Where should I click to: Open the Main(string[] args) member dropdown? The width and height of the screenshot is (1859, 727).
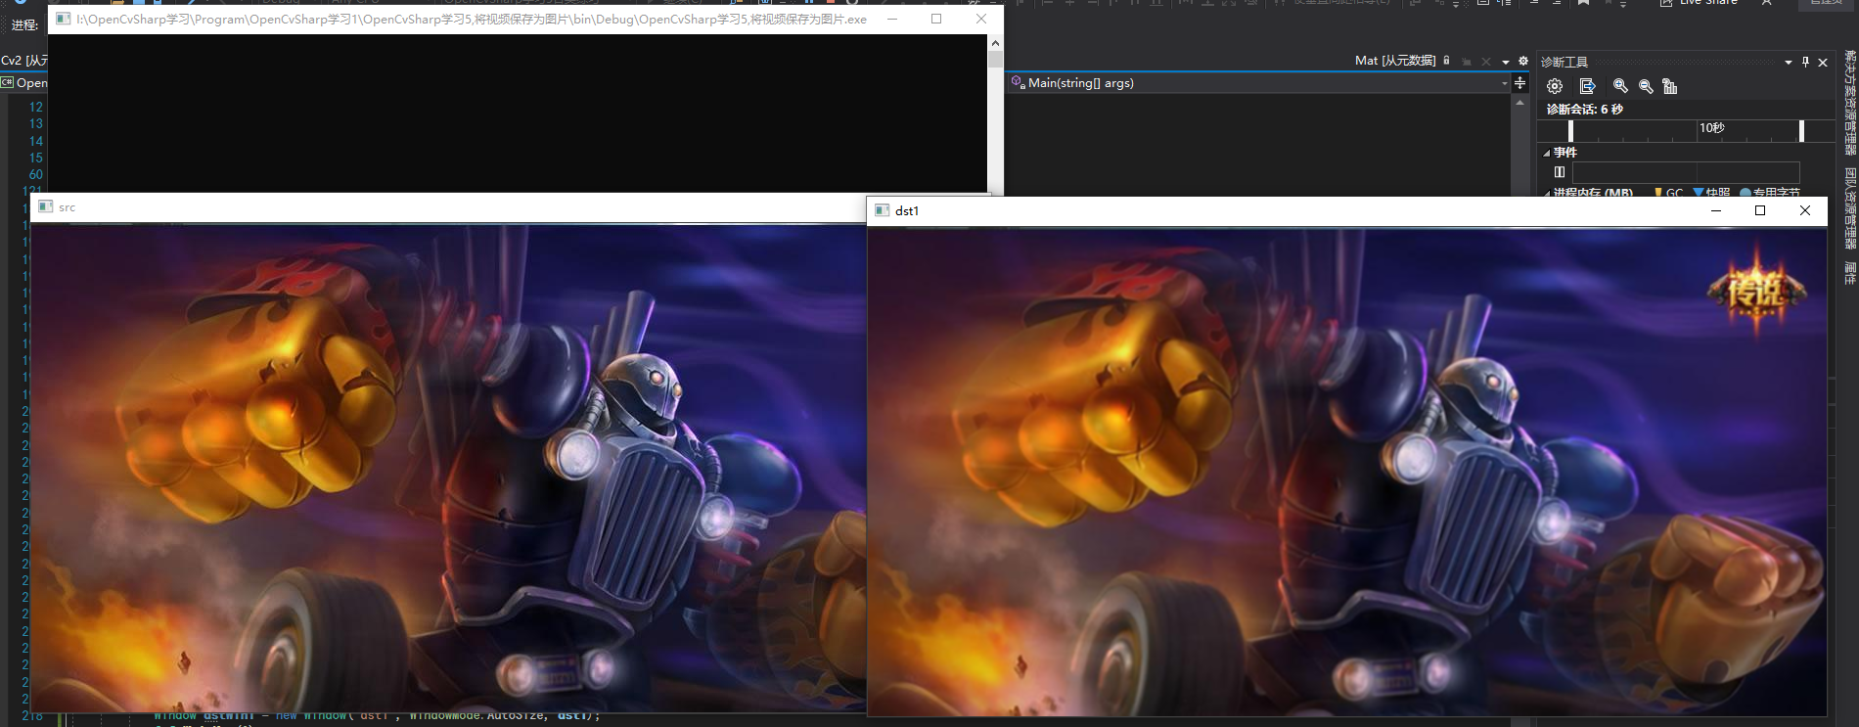pos(1505,83)
